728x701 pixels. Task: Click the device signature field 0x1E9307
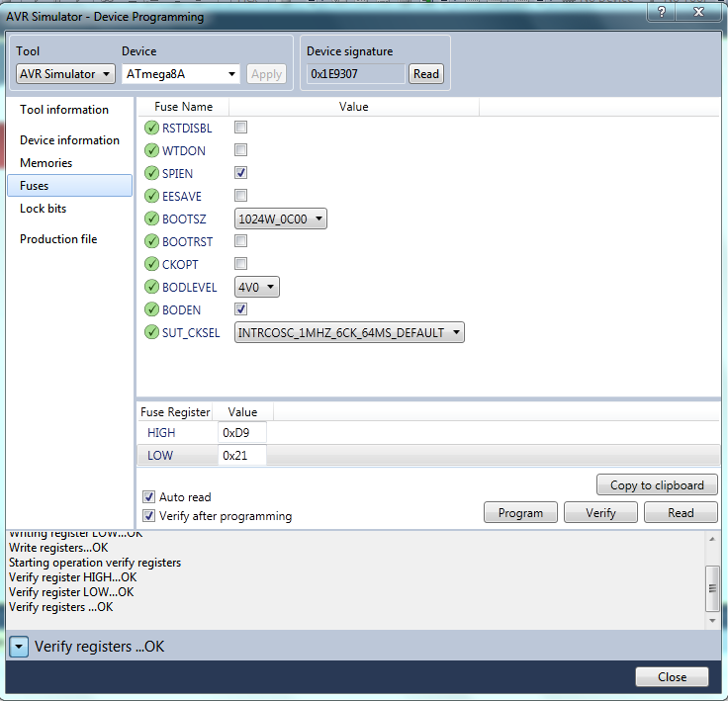356,74
